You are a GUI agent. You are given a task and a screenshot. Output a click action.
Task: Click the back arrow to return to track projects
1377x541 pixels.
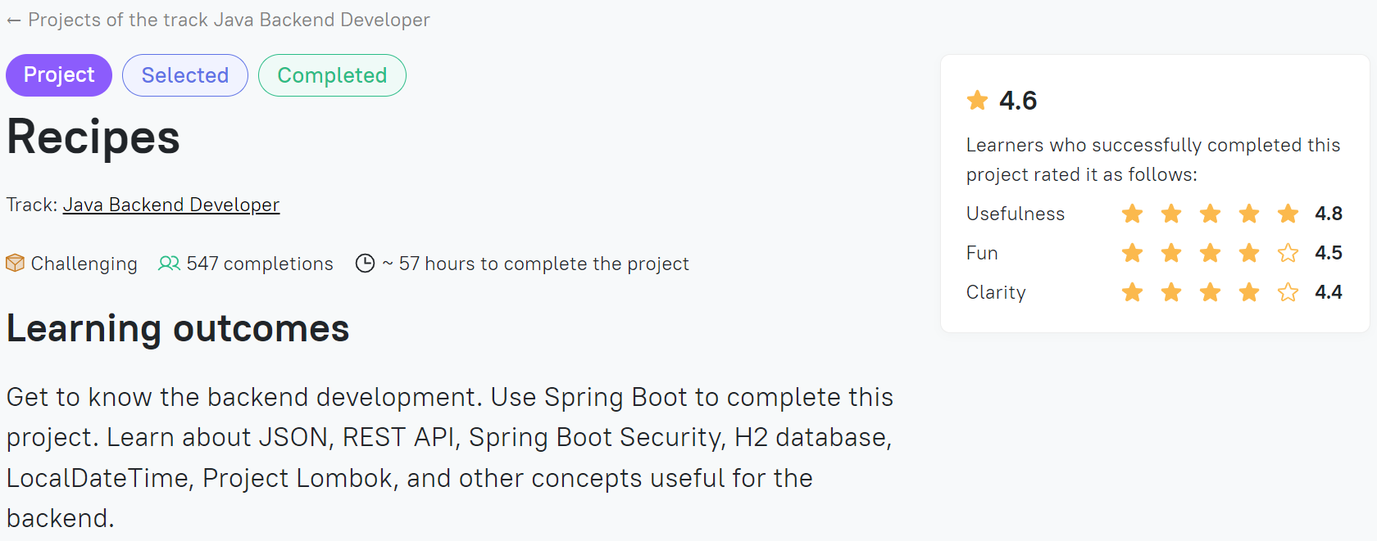click(x=13, y=20)
